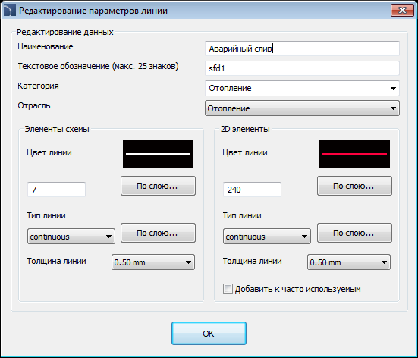Close the line parameters dialog
418x358 pixels.
point(402,11)
